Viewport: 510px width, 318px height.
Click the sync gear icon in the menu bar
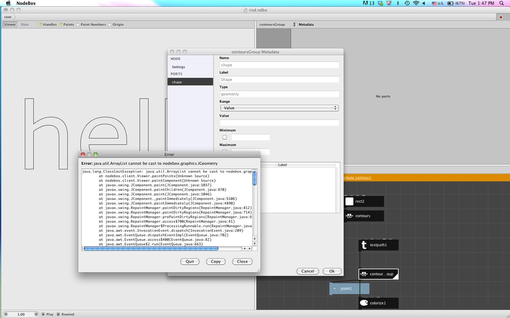[380, 3]
